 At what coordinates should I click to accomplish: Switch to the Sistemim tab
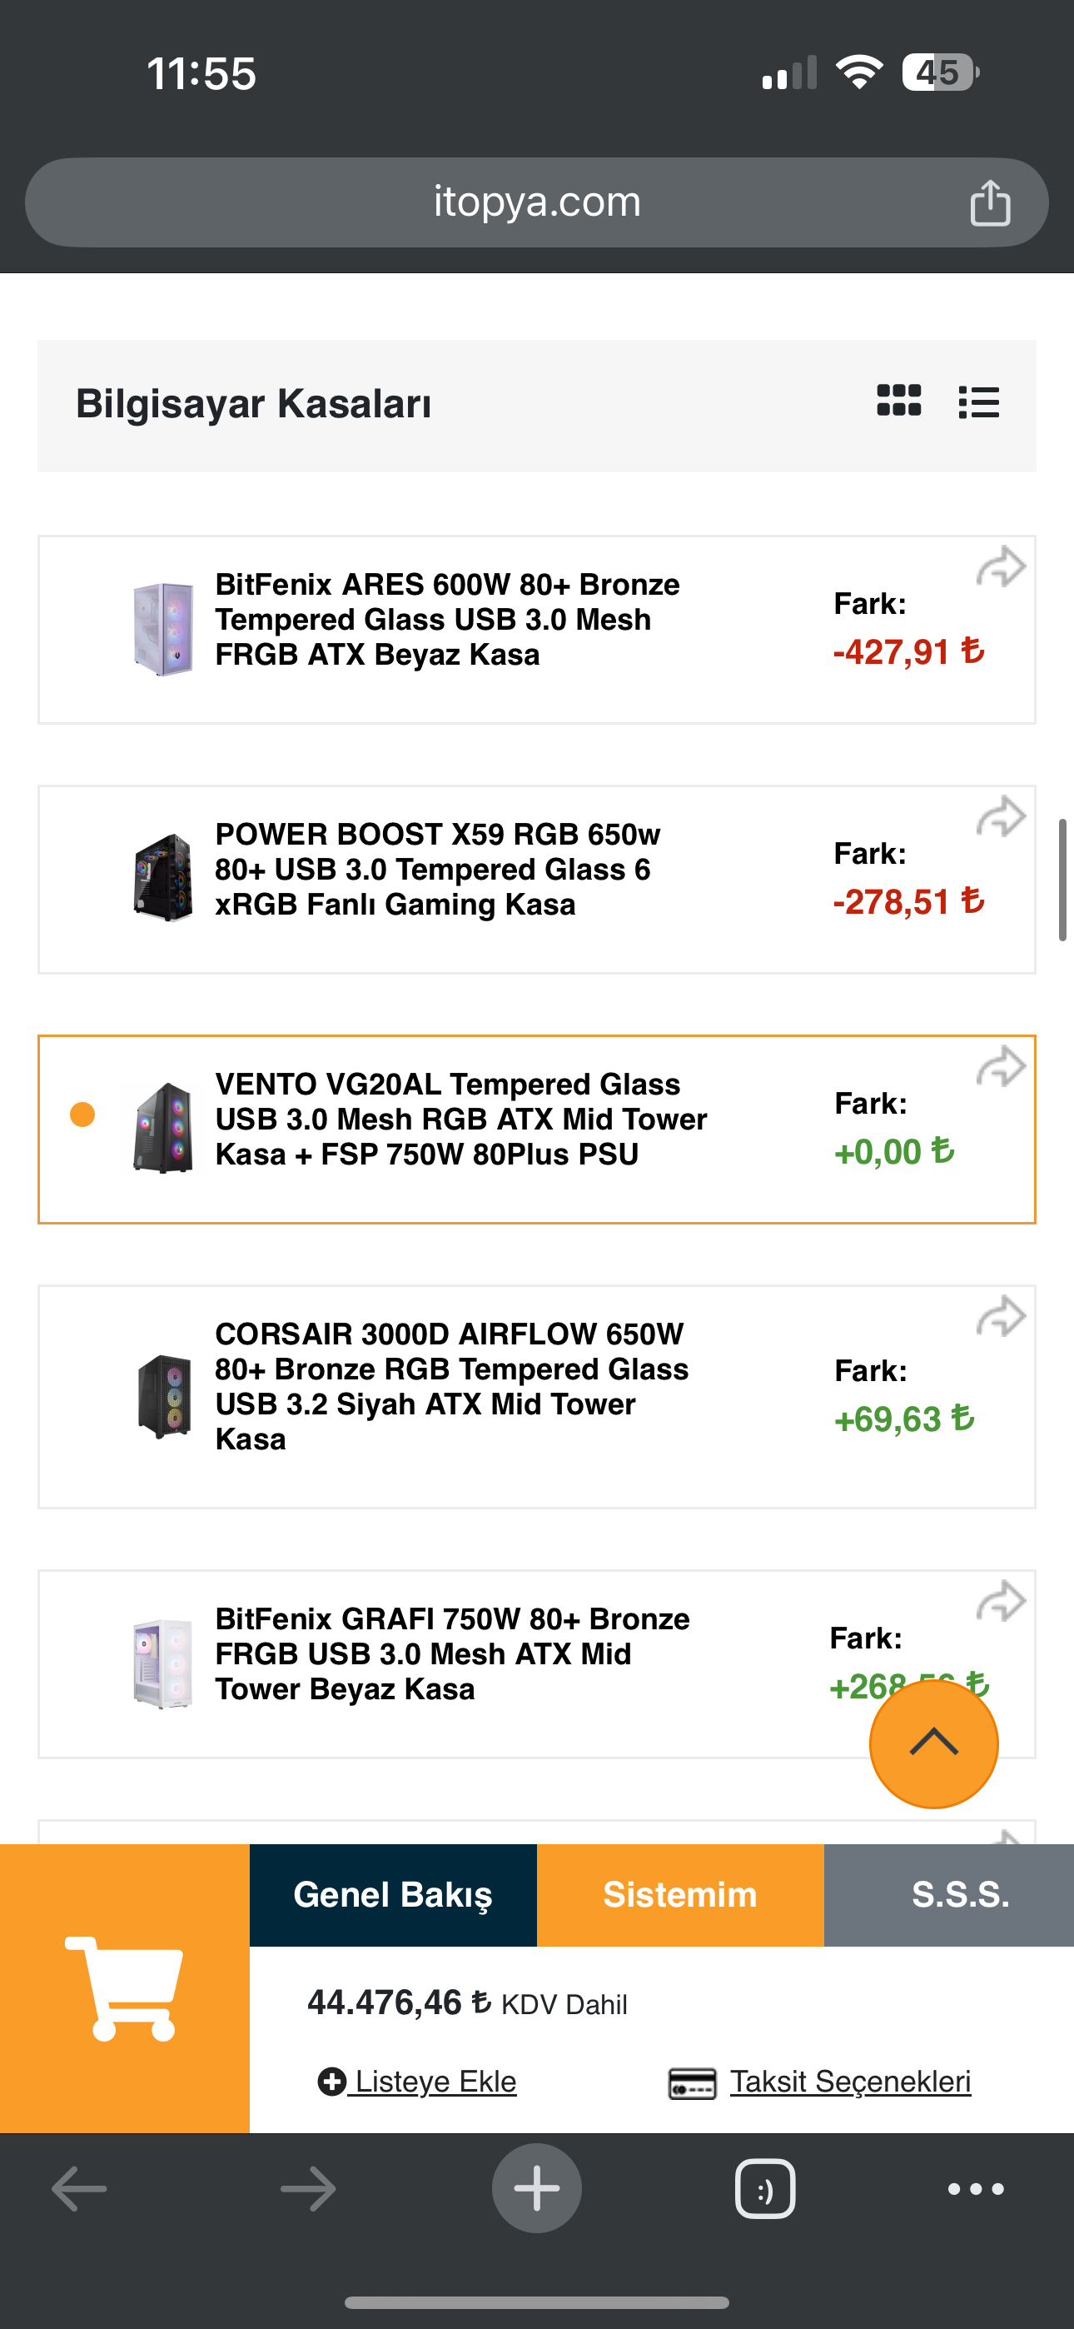click(680, 1895)
